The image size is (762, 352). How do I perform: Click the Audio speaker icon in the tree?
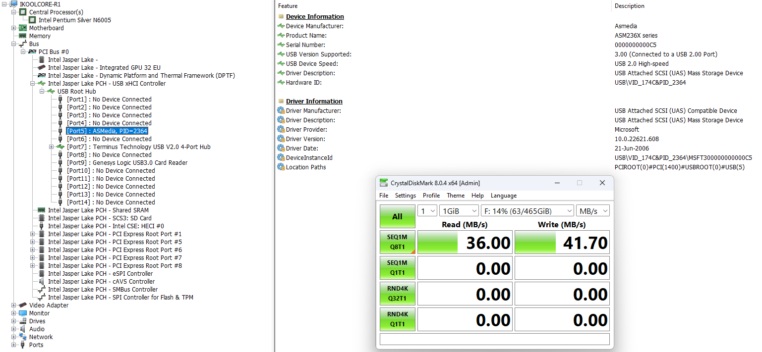[x=23, y=329]
